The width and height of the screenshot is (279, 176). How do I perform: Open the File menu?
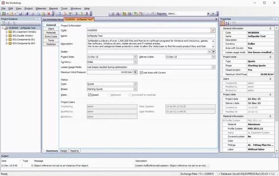[x=3, y=8]
